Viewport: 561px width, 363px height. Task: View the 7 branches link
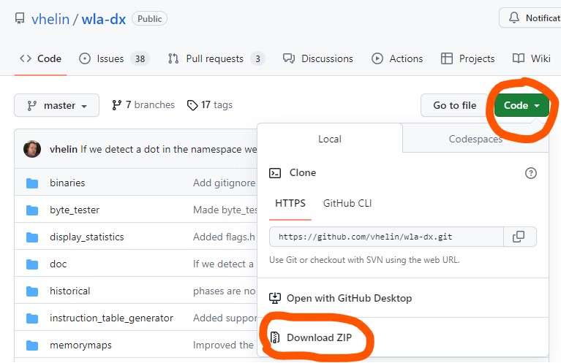coord(143,105)
